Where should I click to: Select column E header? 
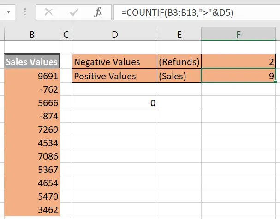[179, 35]
